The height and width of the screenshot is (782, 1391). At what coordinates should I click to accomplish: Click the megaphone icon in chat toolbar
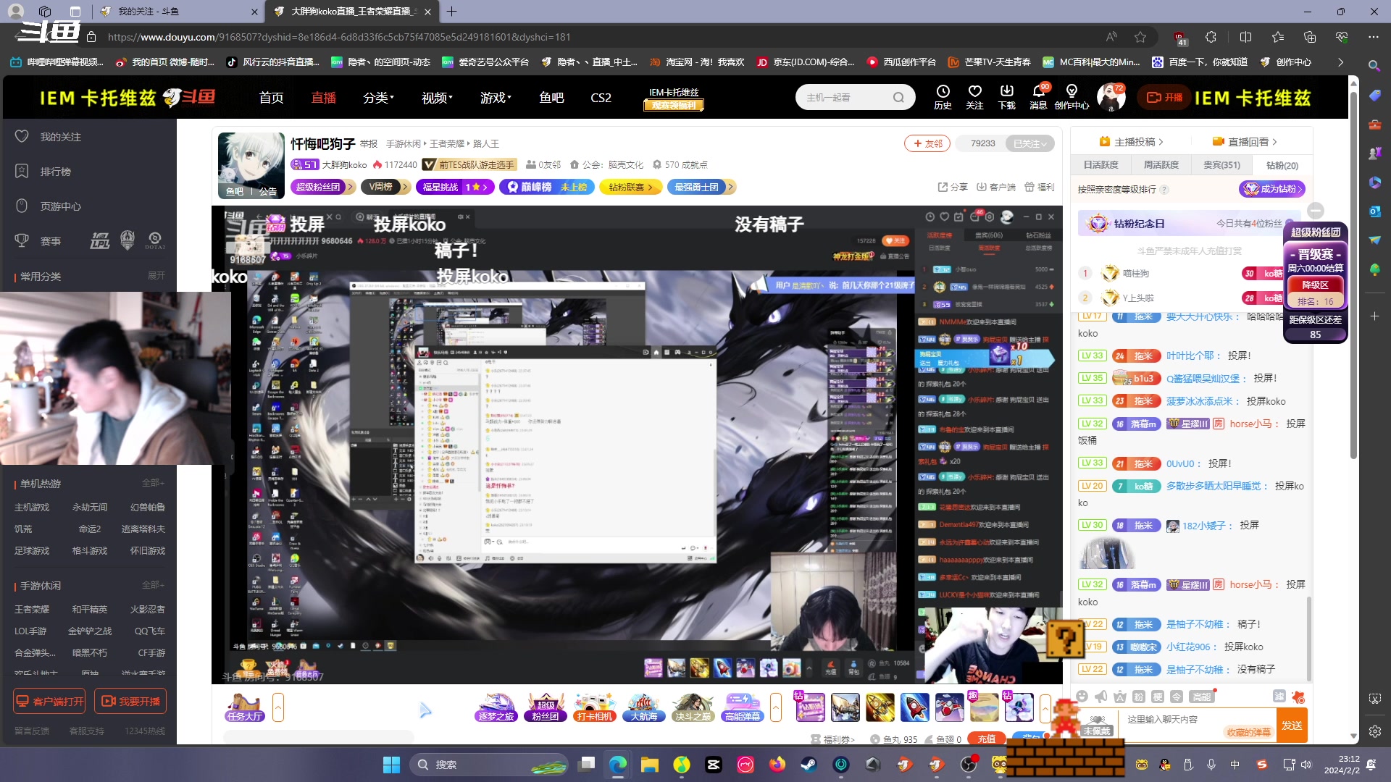pos(1100,697)
